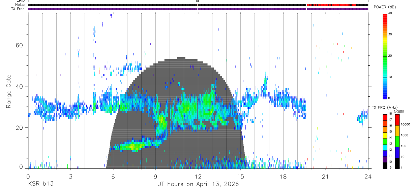The width and height of the screenshot is (414, 191).
Task: Click the purple TX Freq strip
Action: (x=198, y=9)
